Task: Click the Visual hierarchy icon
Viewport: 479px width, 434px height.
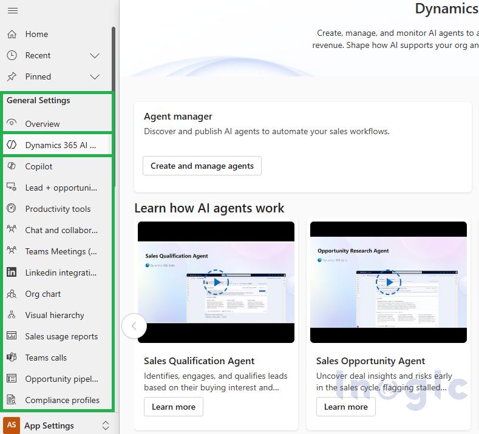Action: [12, 314]
